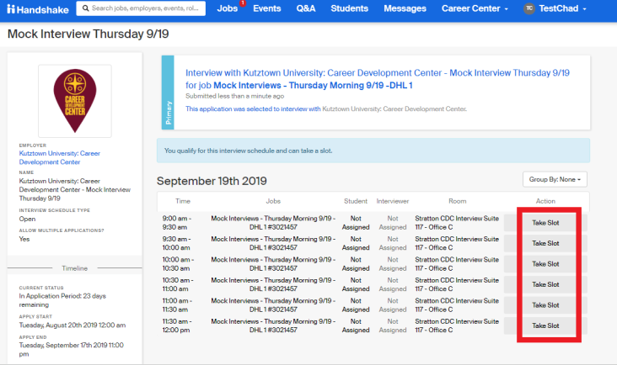Open the Group By: None dropdown
Image resolution: width=617 pixels, height=365 pixels.
coord(555,179)
